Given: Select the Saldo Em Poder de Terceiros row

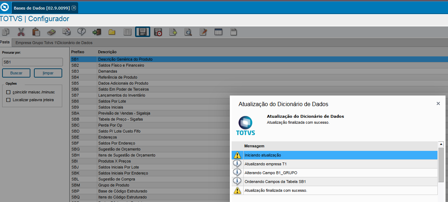Looking at the screenshot, I should 259,89.
